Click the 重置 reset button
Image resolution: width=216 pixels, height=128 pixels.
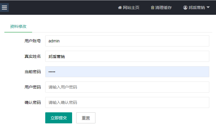tap(86, 118)
